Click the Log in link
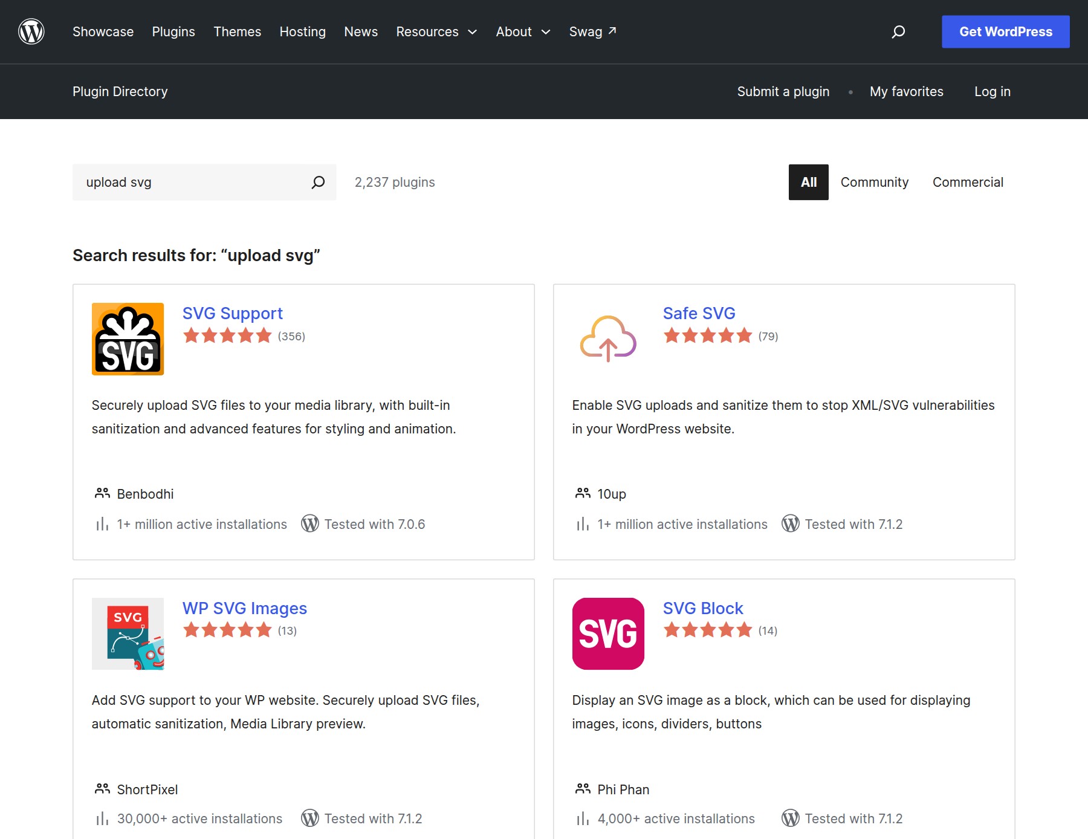Image resolution: width=1088 pixels, height=839 pixels. point(992,91)
